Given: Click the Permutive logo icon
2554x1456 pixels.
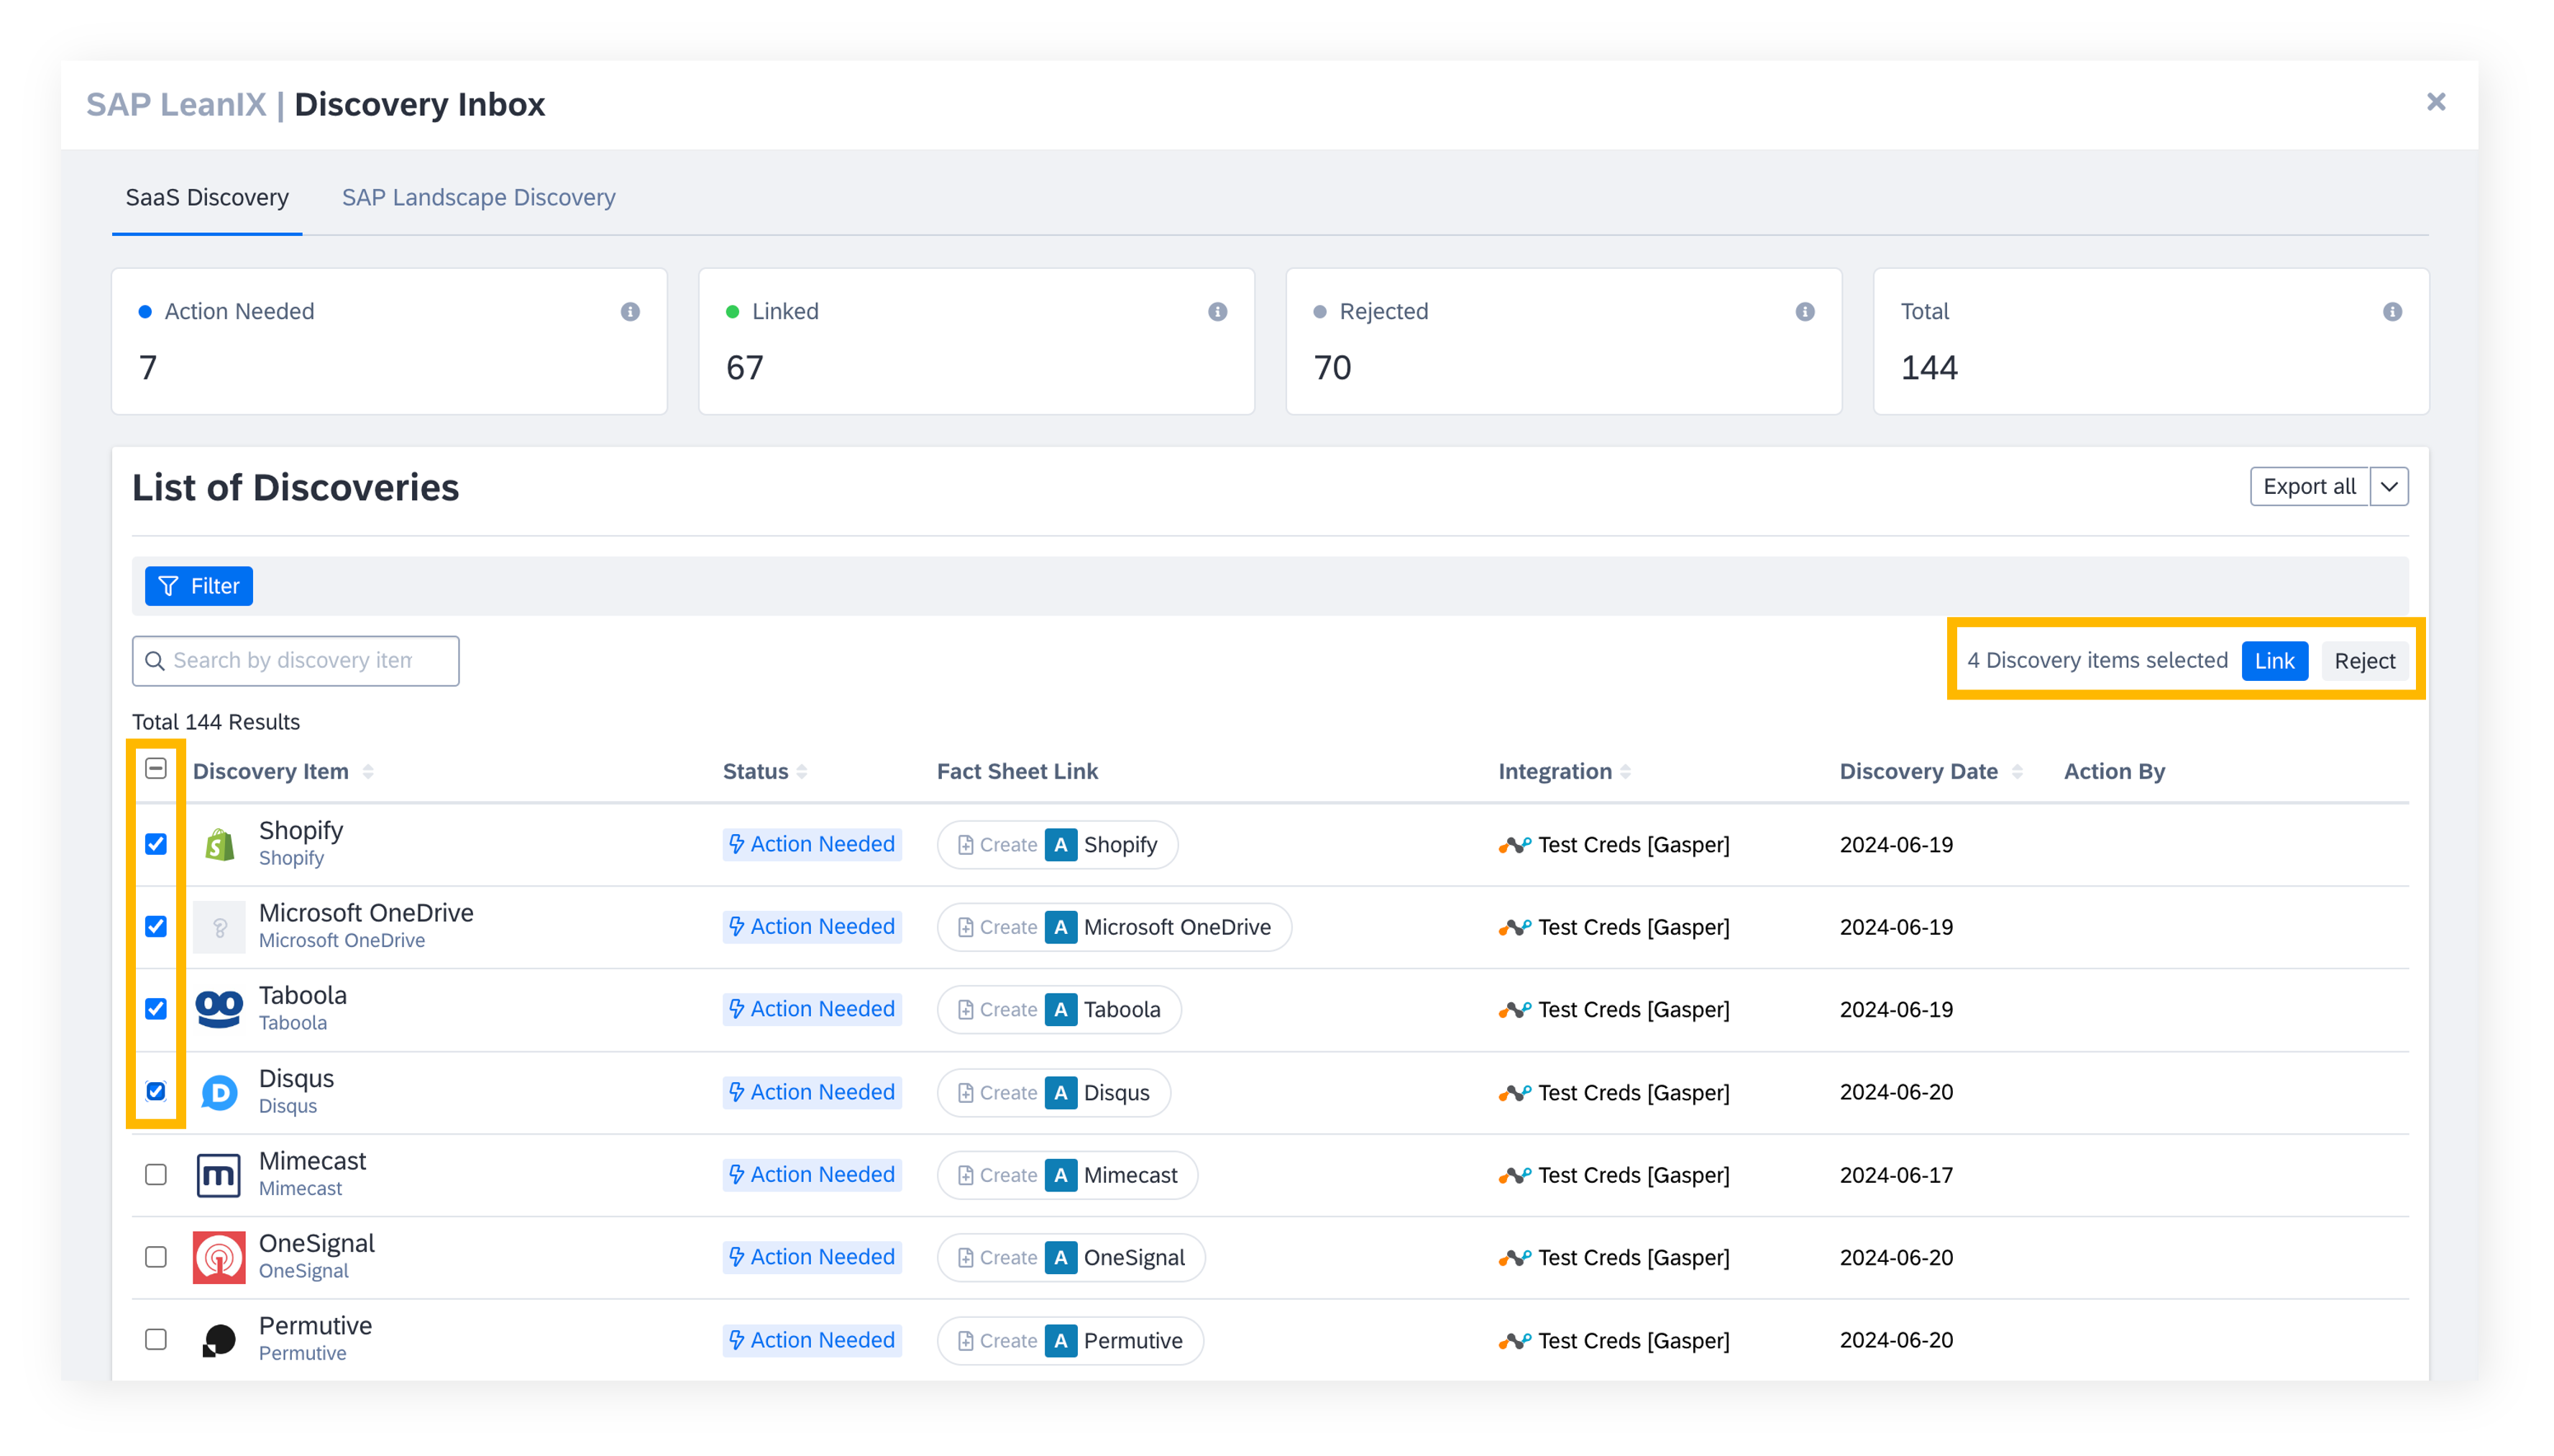Looking at the screenshot, I should pos(219,1340).
